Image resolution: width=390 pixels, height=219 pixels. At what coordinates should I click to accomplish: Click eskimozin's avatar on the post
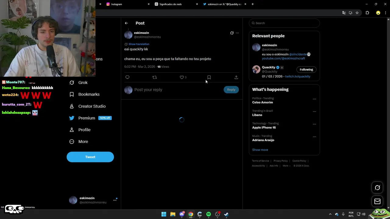point(128,35)
